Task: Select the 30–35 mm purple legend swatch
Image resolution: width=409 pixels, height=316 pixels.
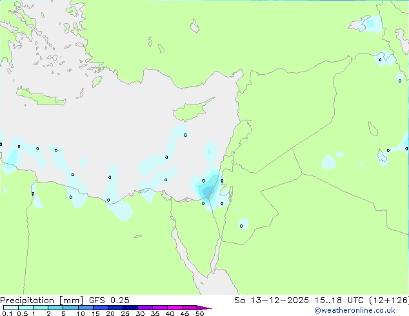Action: (x=145, y=308)
